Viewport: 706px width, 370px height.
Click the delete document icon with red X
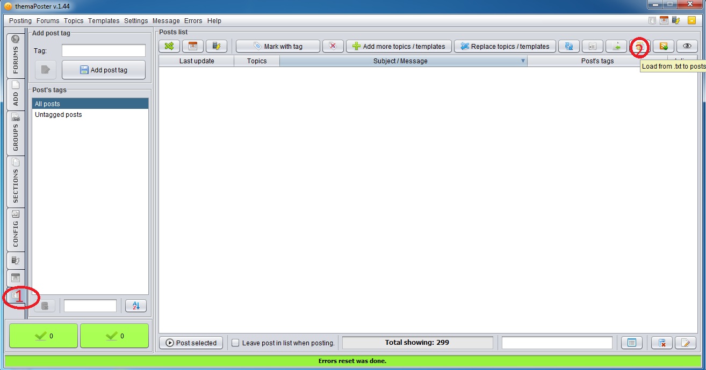tap(662, 343)
